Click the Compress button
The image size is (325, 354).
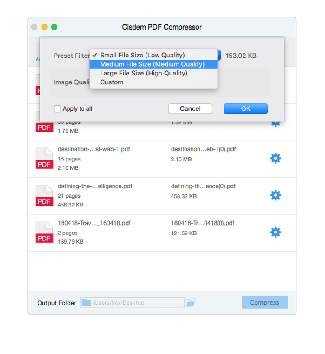point(265,302)
